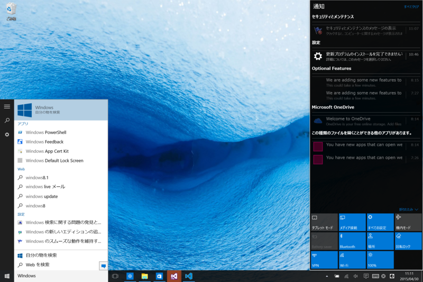Open the security flag notification icon
423x282 pixels.
318,31
